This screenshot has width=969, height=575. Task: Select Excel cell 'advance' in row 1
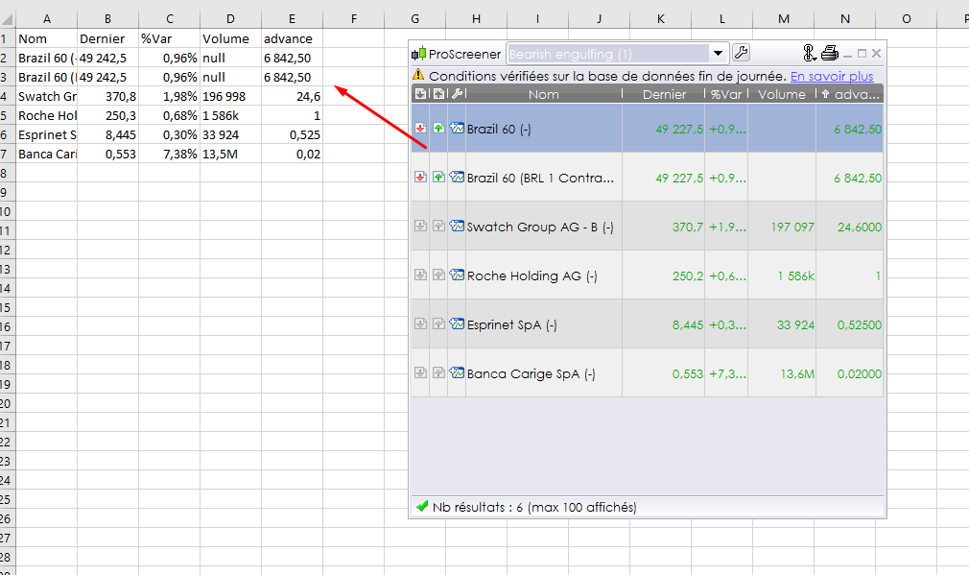pos(292,38)
